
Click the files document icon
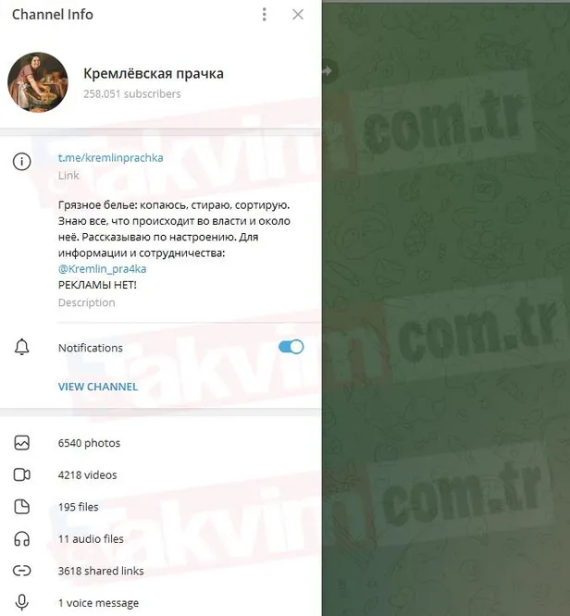point(21,507)
